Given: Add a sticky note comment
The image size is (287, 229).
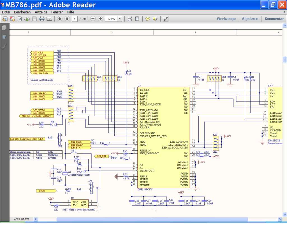Looking at the screenshot, I should tap(147, 19).
